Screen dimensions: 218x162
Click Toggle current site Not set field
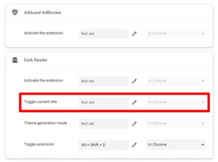[104, 102]
